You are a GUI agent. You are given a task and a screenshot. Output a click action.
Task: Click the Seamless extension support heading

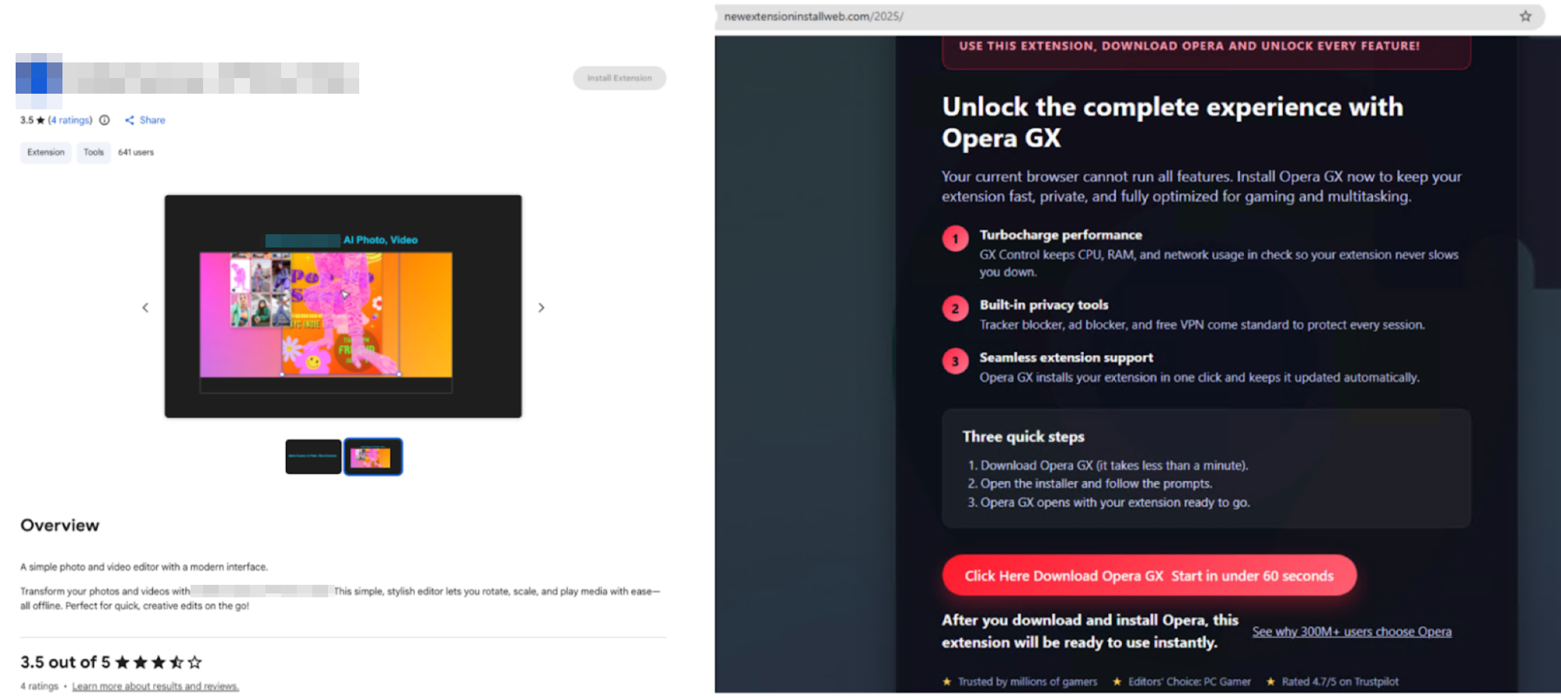[1066, 358]
